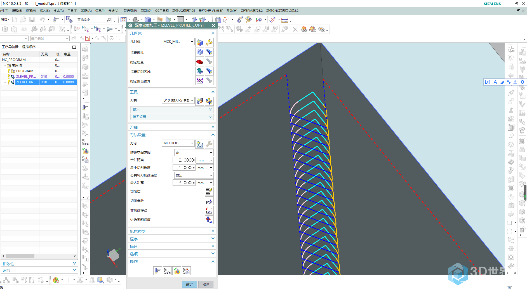The height and width of the screenshot is (289, 527).
Task: Open the cut levels (切削层) dialog icon
Action: click(x=209, y=191)
